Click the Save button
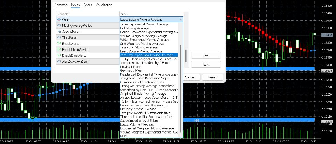 coord(206,65)
